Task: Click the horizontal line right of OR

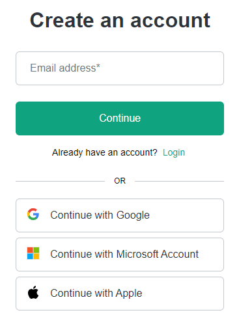Action: click(179, 181)
